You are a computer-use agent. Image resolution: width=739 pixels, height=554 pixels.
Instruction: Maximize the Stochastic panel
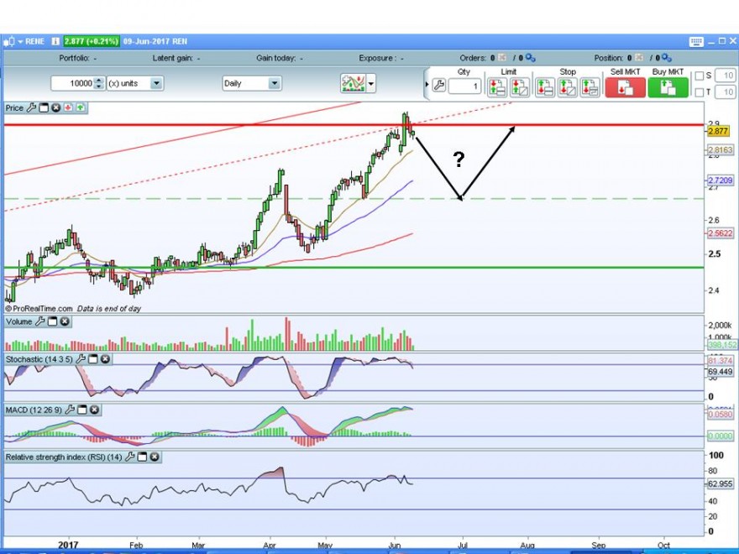click(x=93, y=359)
